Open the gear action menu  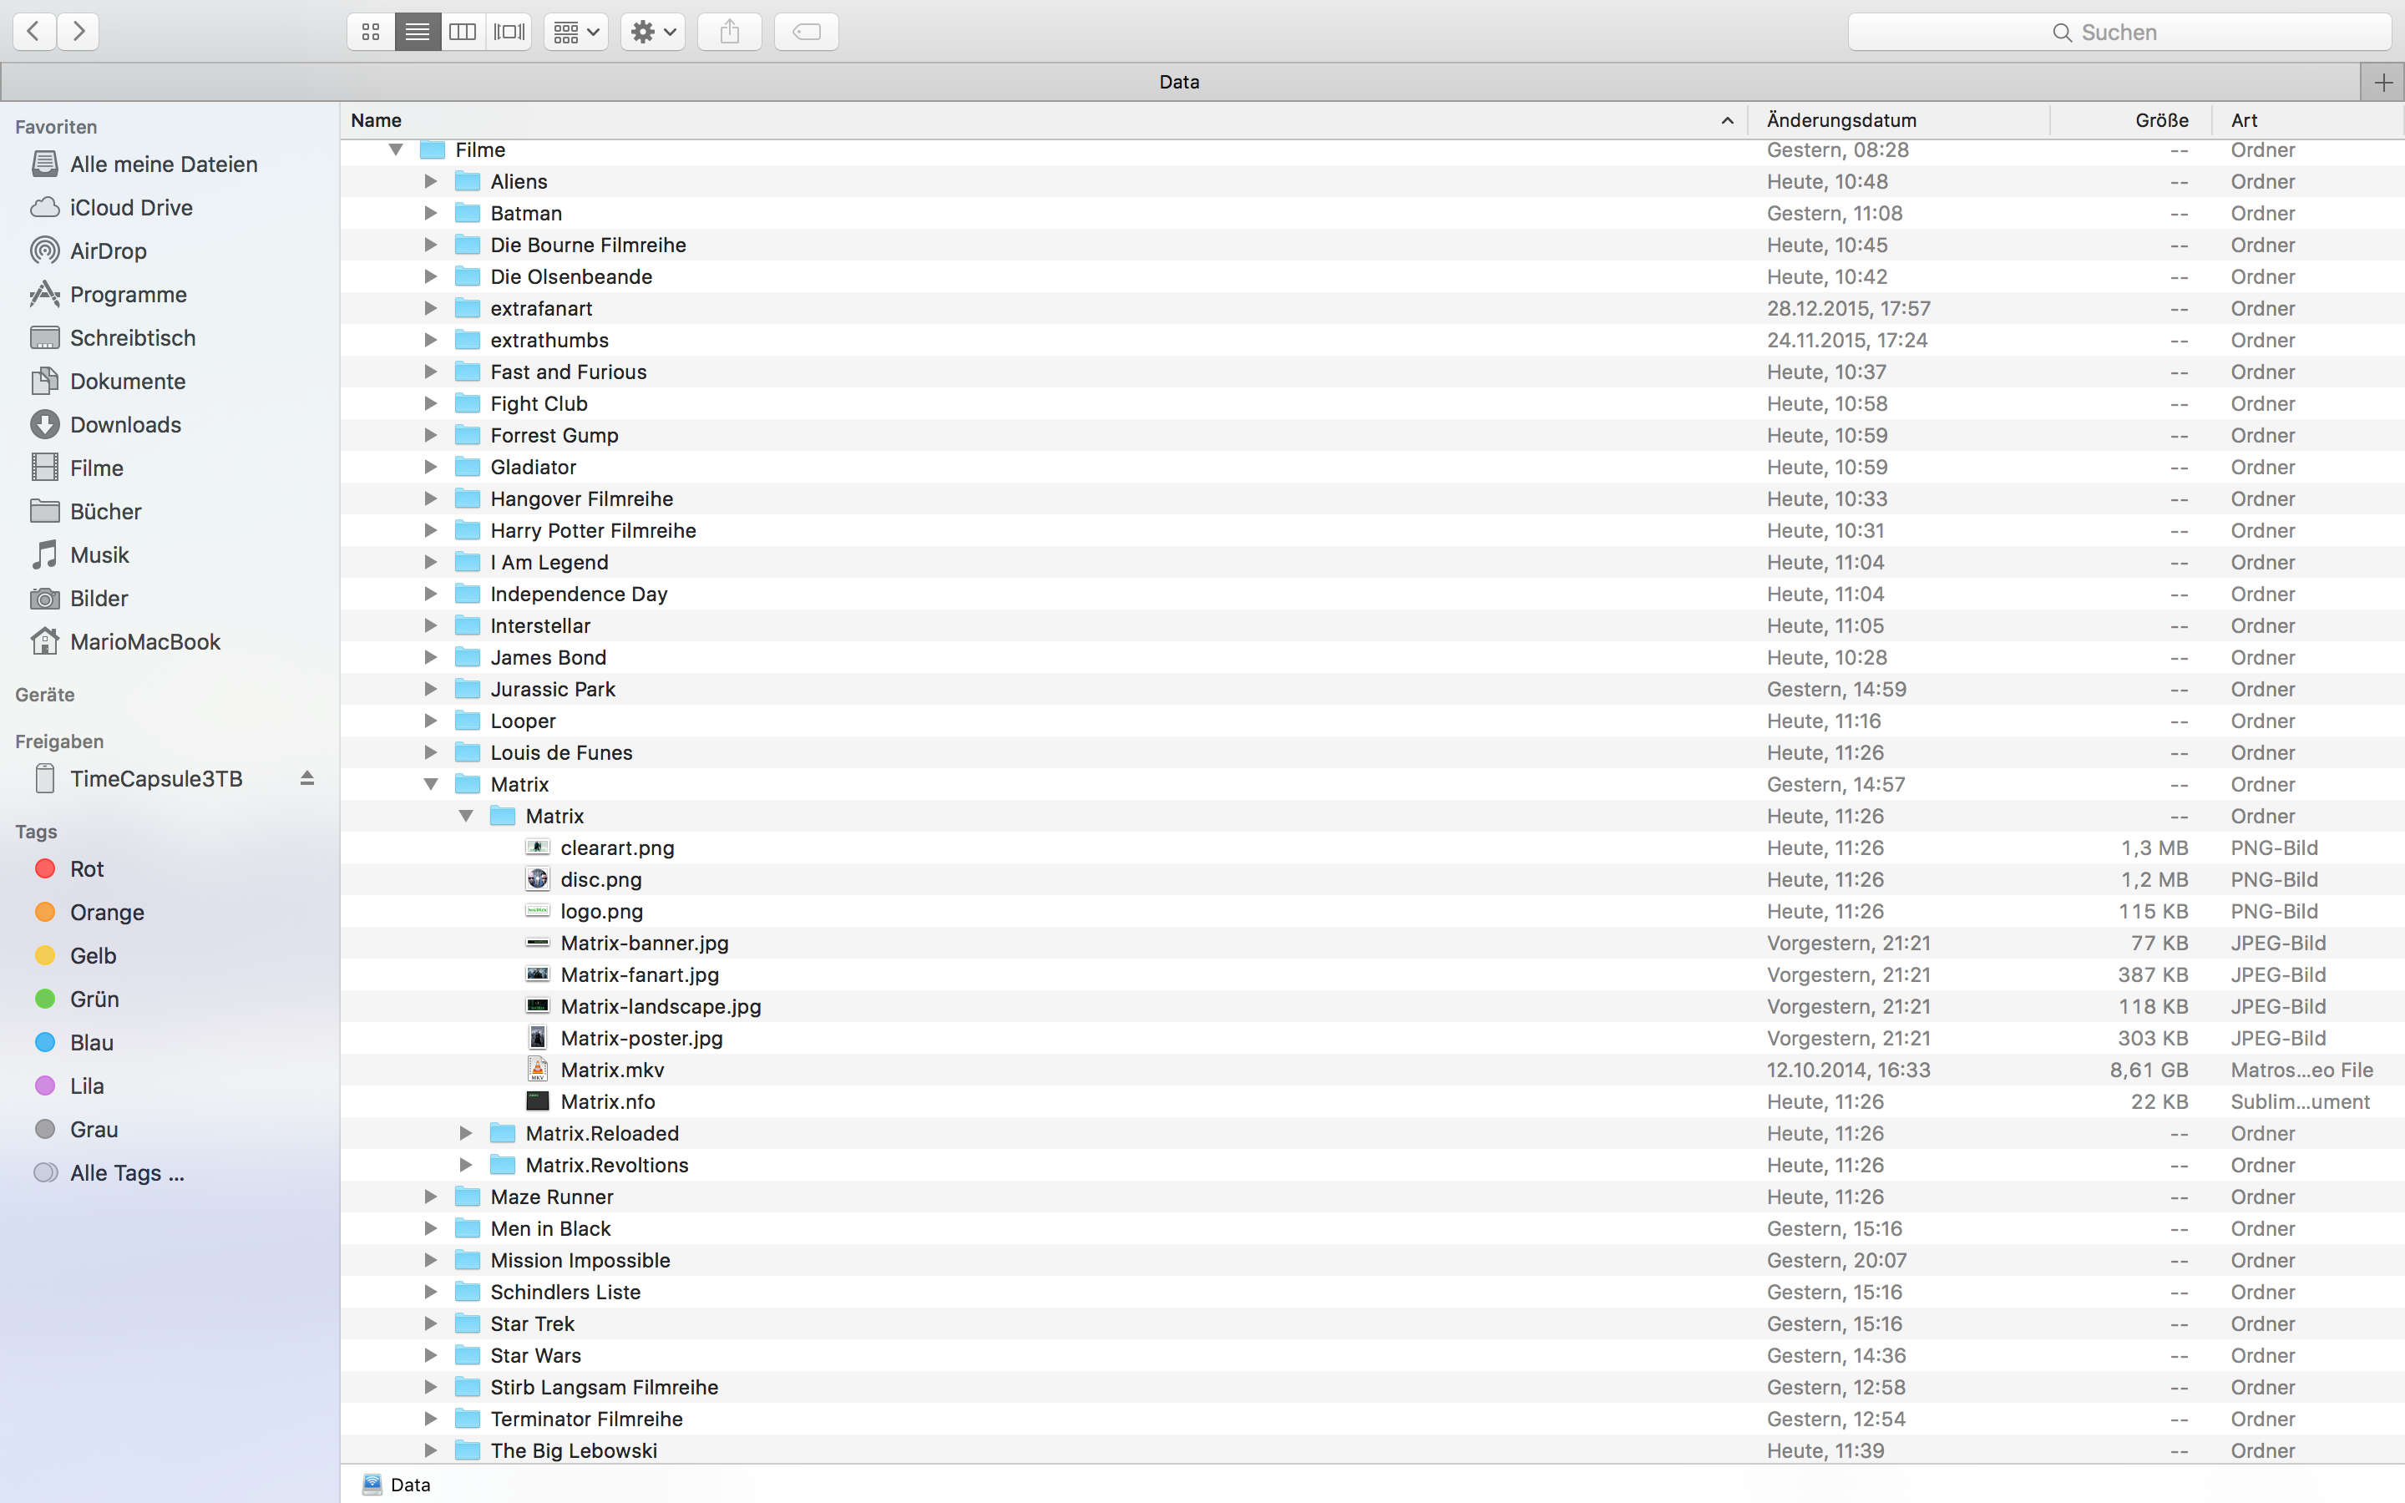pyautogui.click(x=653, y=32)
